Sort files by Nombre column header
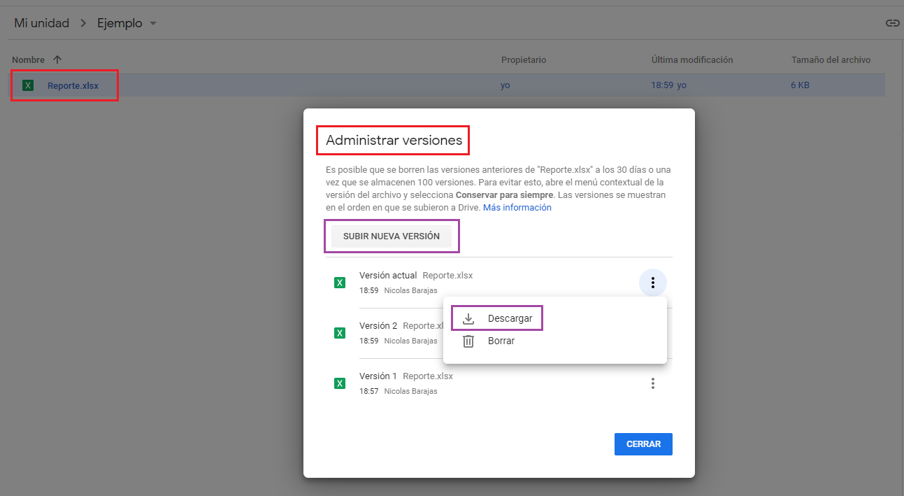904x496 pixels. click(x=28, y=60)
